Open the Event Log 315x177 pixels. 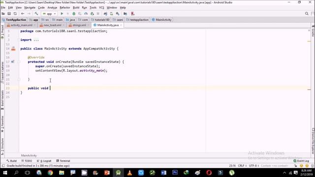(301, 161)
